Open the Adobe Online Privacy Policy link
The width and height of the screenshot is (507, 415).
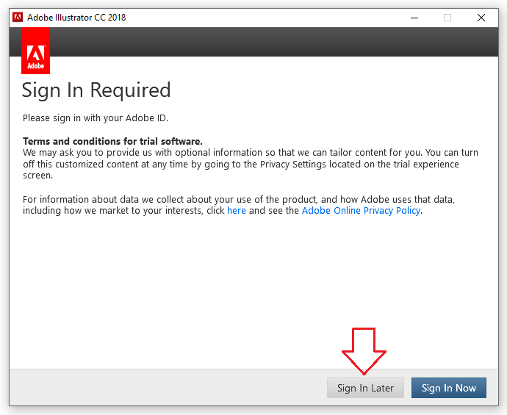(361, 211)
